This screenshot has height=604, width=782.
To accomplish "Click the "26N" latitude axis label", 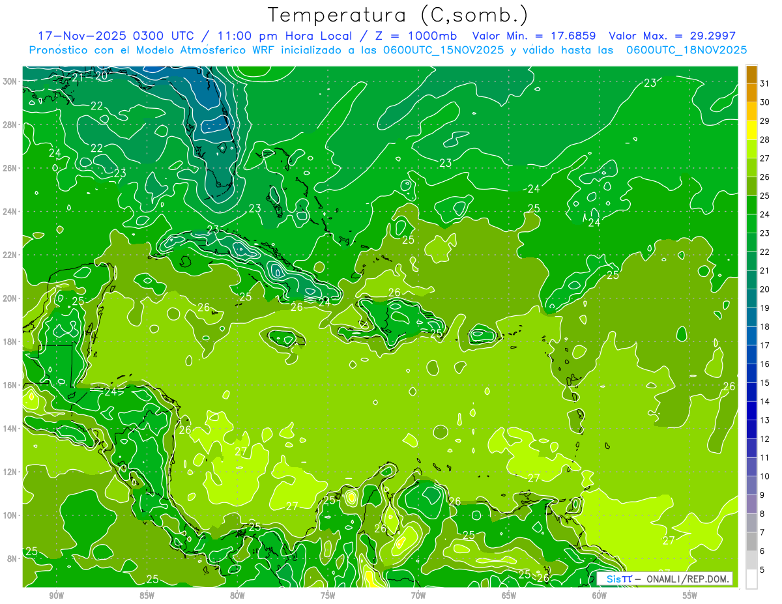I will tap(10, 168).
